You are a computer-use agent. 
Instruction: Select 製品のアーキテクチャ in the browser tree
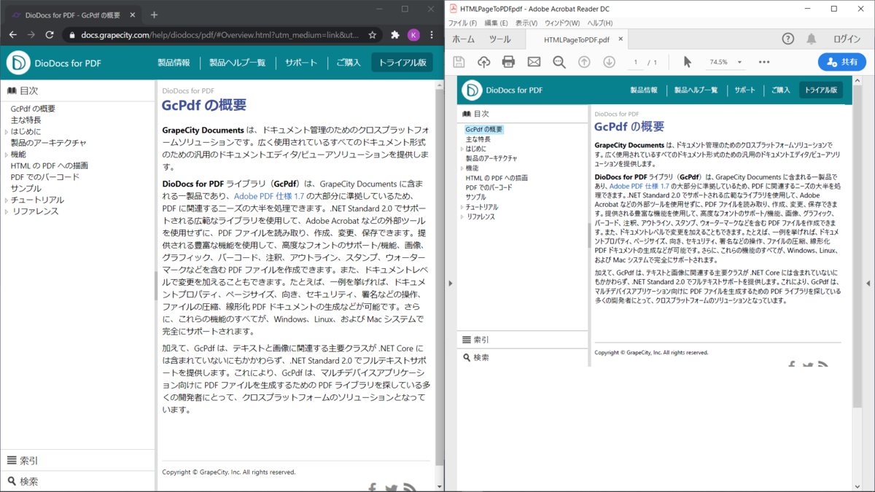click(x=49, y=143)
